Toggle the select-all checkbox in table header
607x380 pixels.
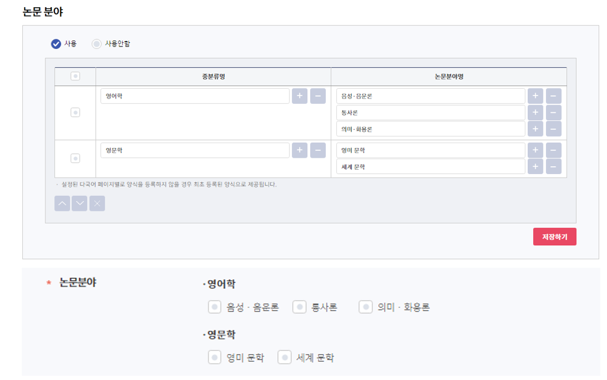pos(75,76)
